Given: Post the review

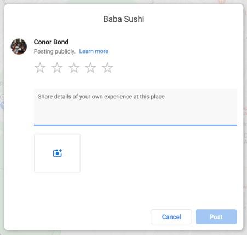Looking at the screenshot, I should pyautogui.click(x=216, y=216).
